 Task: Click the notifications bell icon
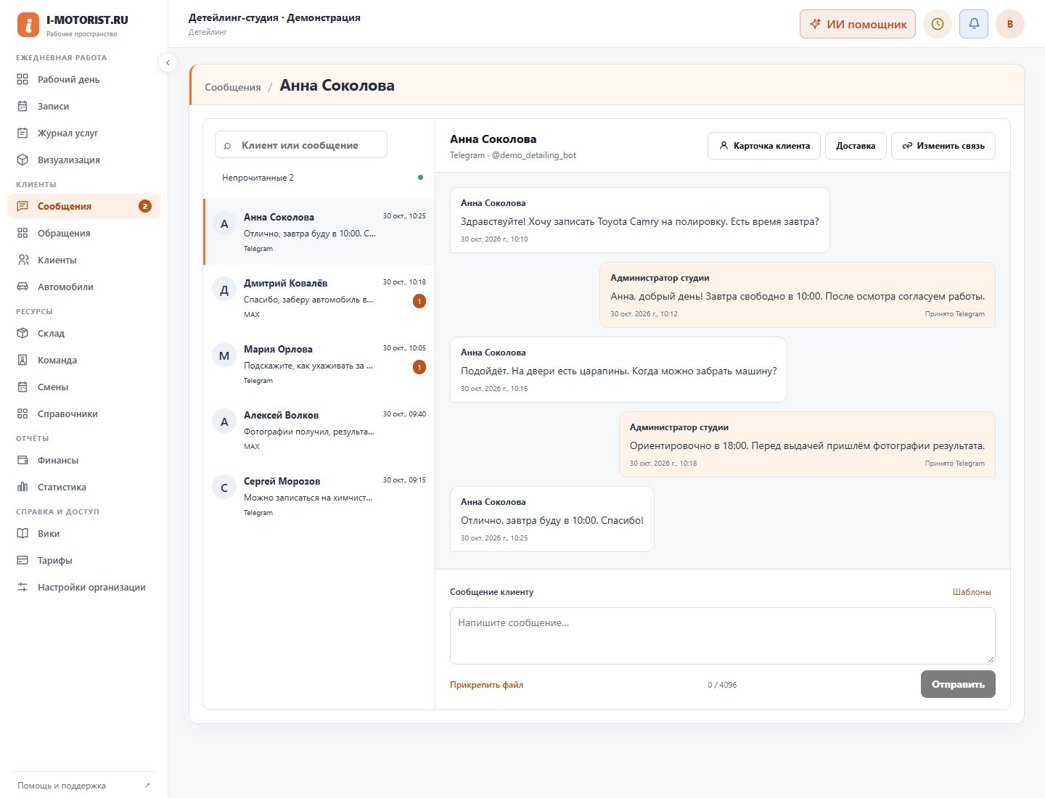pos(974,24)
